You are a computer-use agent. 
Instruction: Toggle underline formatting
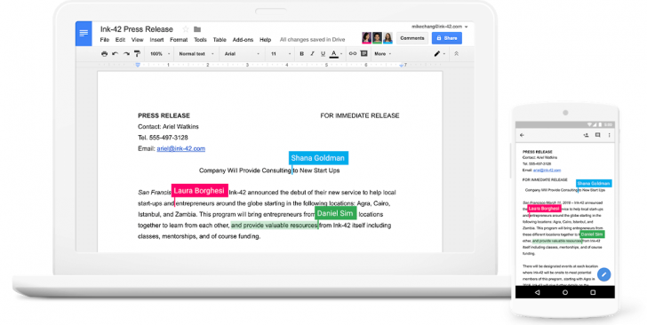click(x=323, y=54)
